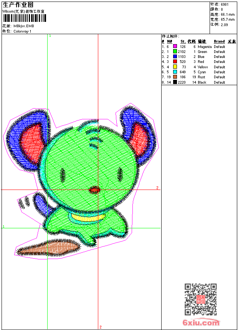
Task: Click the Black color swatch
Action: coord(175,82)
